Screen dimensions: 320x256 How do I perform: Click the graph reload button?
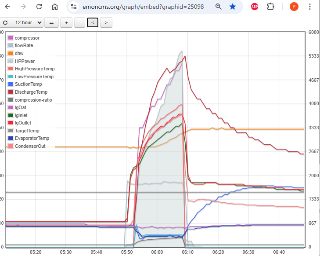click(x=5, y=22)
